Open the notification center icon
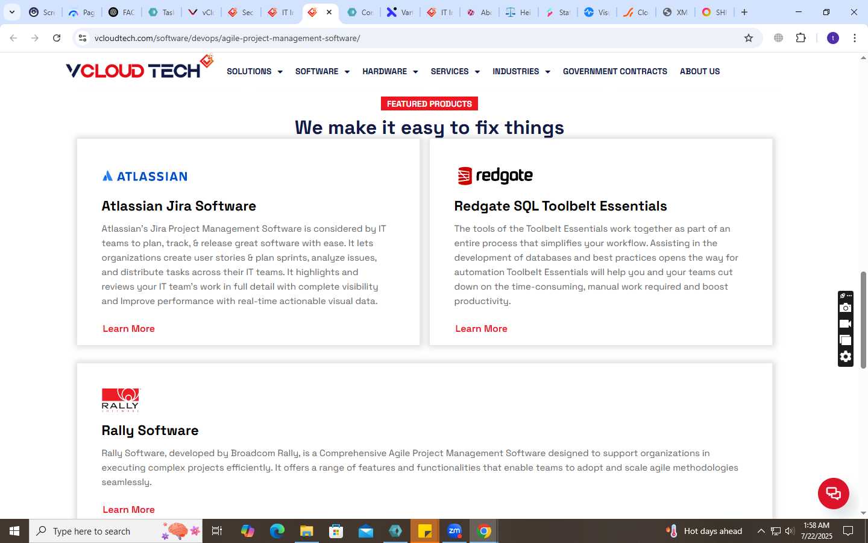868x543 pixels. (x=848, y=531)
